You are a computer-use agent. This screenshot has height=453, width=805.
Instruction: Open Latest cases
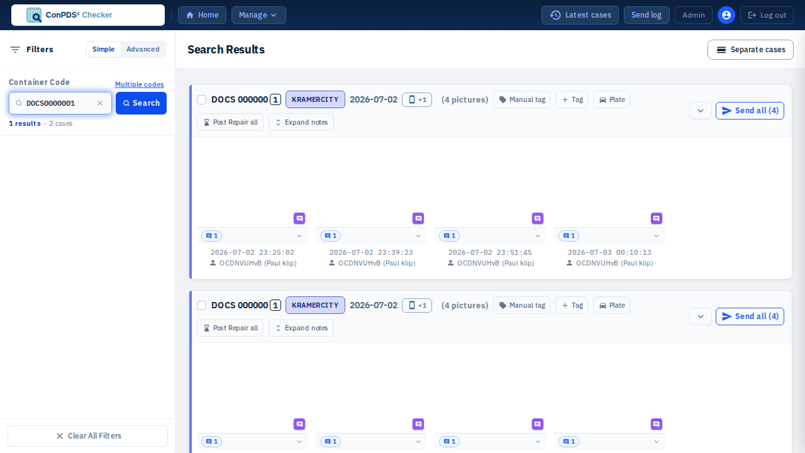(x=580, y=15)
